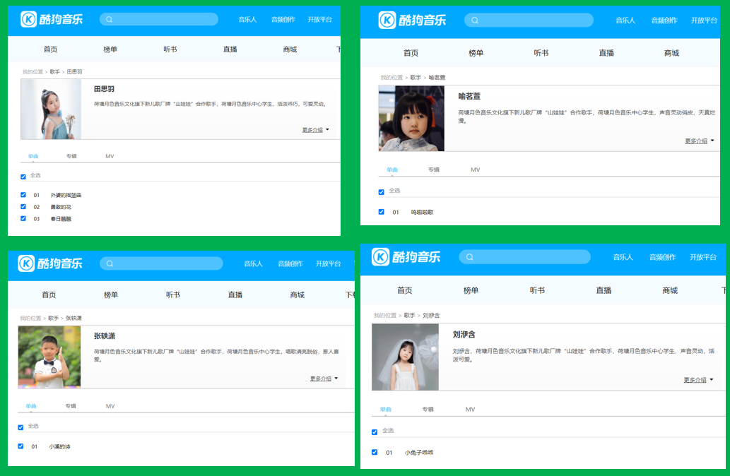
Task: Click the search field on 喻茗萱 page
Action: pos(529,20)
